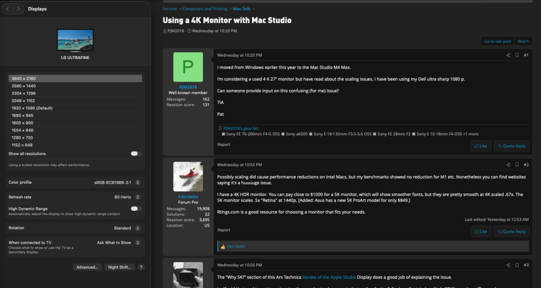Click the help question mark button
Viewport: 541px width, 288px height.
tap(141, 267)
